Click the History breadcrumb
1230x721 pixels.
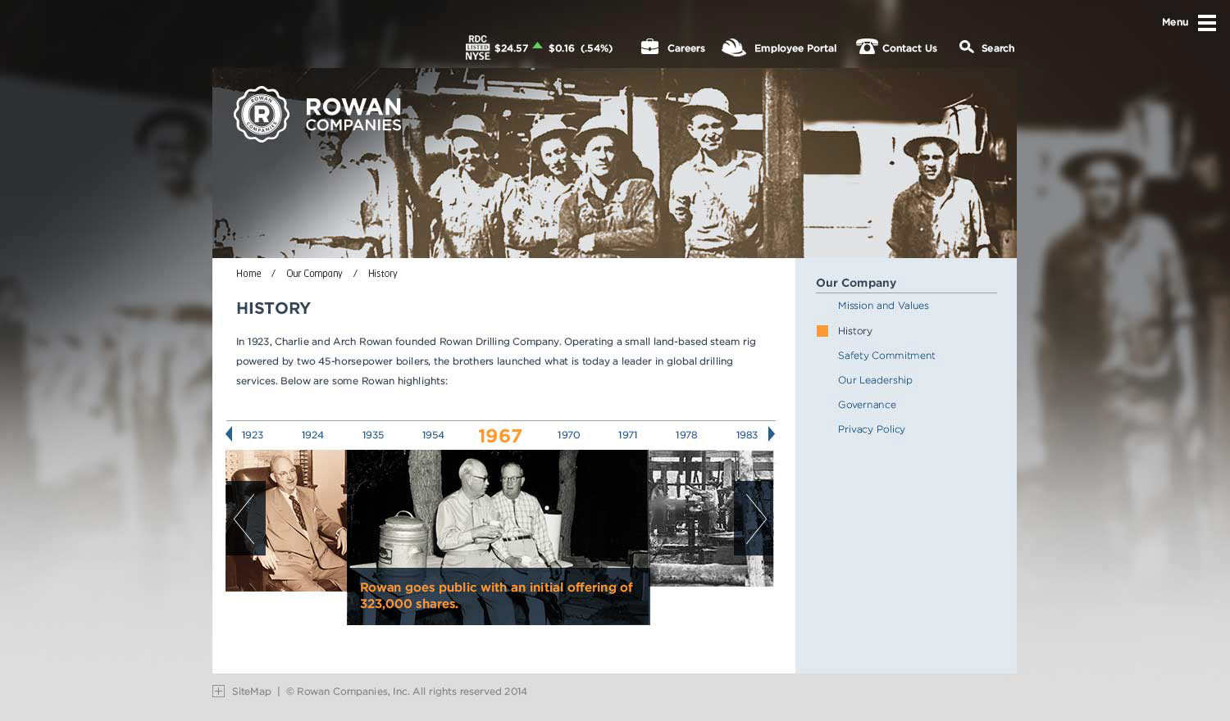pyautogui.click(x=382, y=274)
